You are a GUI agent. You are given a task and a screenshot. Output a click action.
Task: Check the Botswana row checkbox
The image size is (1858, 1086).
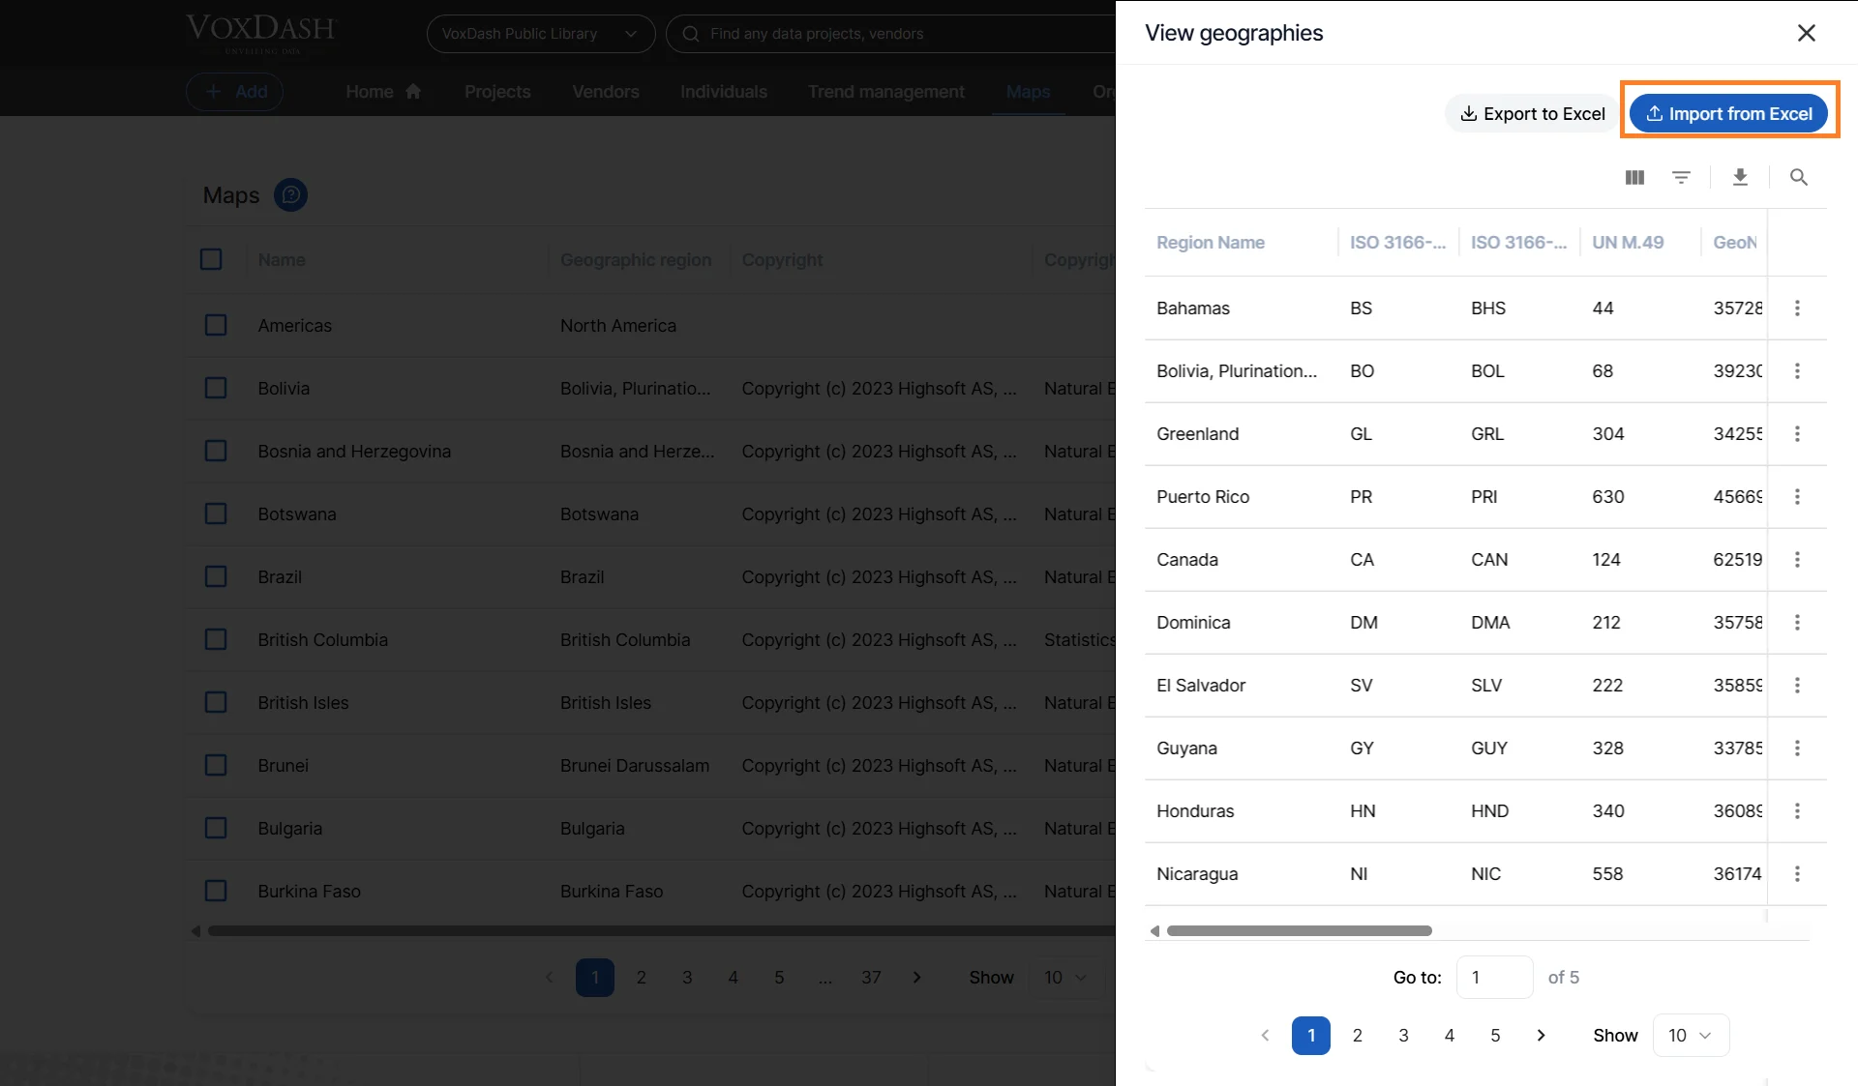[x=216, y=514]
